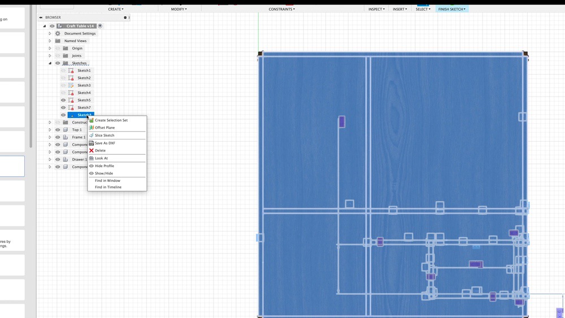Choose Slice Sketch from the context menu
Screen dimensions: 565x318
point(105,136)
